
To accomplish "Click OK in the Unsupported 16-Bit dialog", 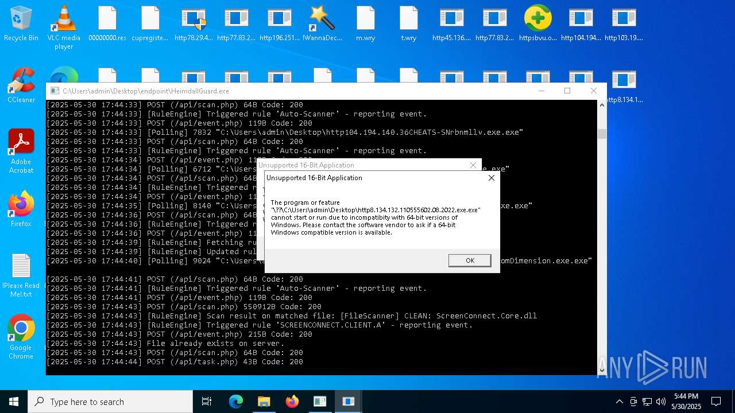I will [470, 260].
